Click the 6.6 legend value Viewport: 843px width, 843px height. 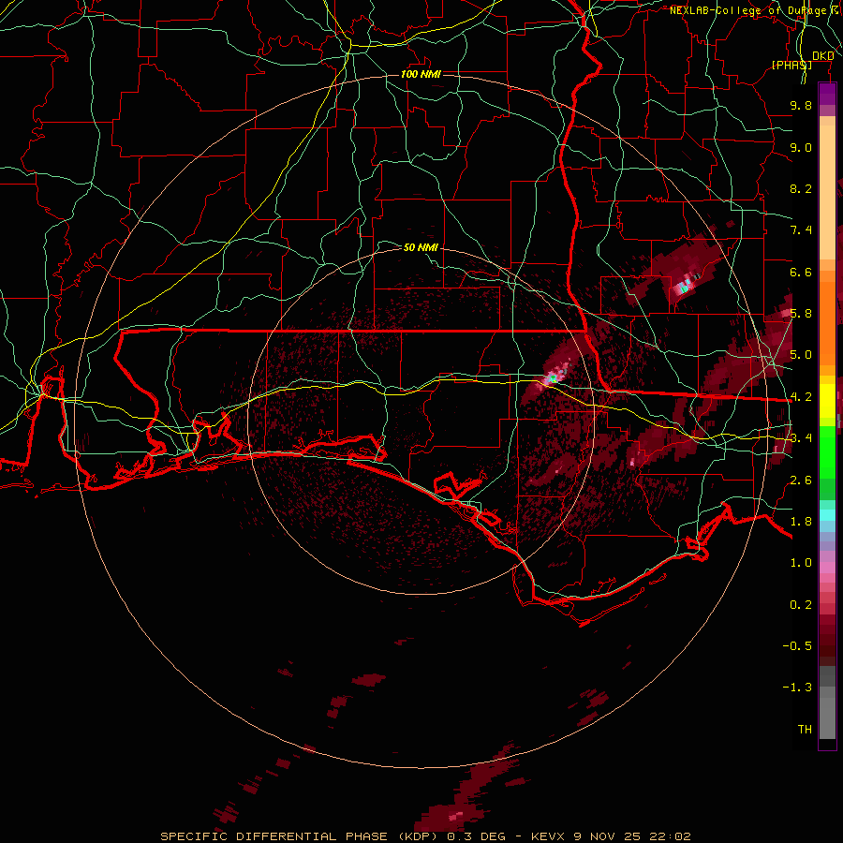[x=801, y=272]
